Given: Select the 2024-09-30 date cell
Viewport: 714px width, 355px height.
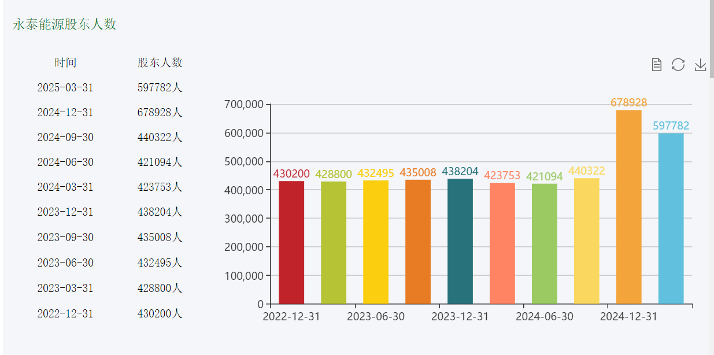Looking at the screenshot, I should tap(65, 137).
